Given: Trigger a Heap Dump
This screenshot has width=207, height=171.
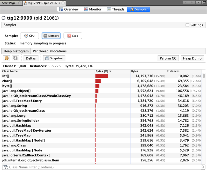Looking at the screenshot, I should click(x=192, y=58).
